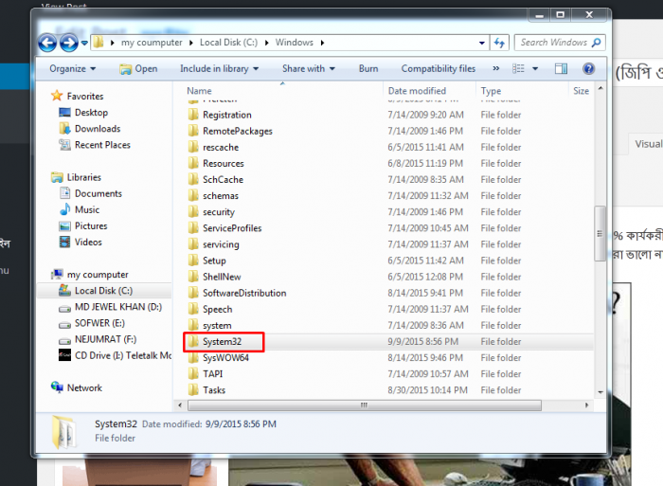Open Recent Places
This screenshot has height=486, width=663.
pos(102,145)
